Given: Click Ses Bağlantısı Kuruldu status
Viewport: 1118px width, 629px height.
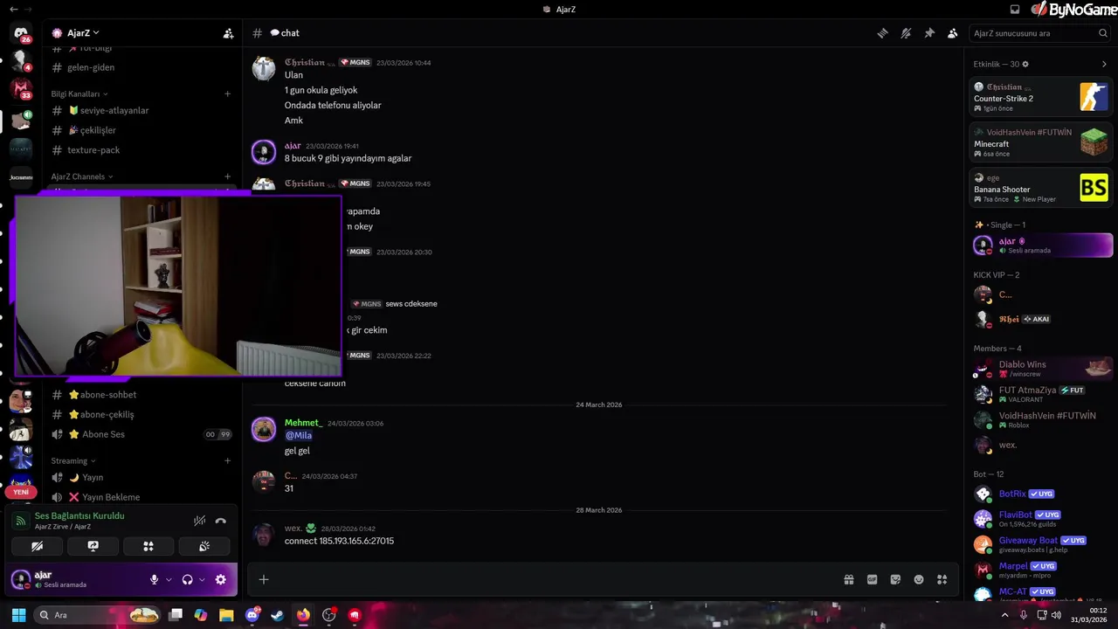Looking at the screenshot, I should (79, 516).
